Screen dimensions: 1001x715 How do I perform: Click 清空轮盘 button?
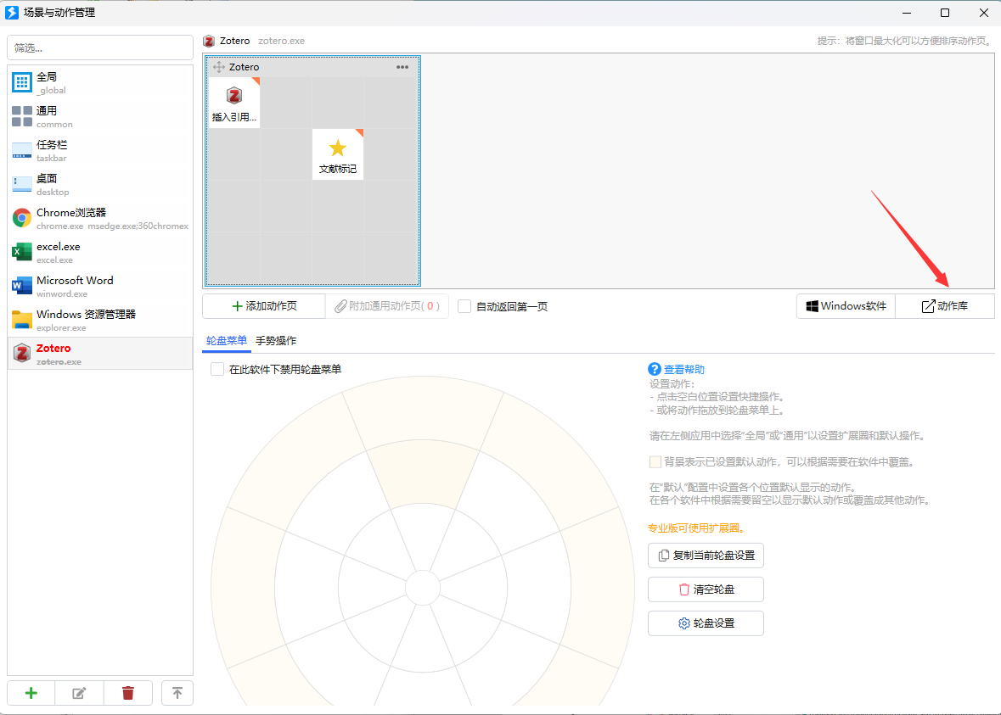click(706, 589)
